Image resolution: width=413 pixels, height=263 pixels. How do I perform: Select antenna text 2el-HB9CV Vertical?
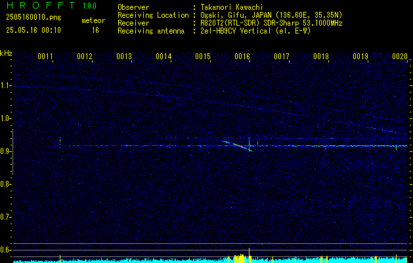point(236,31)
